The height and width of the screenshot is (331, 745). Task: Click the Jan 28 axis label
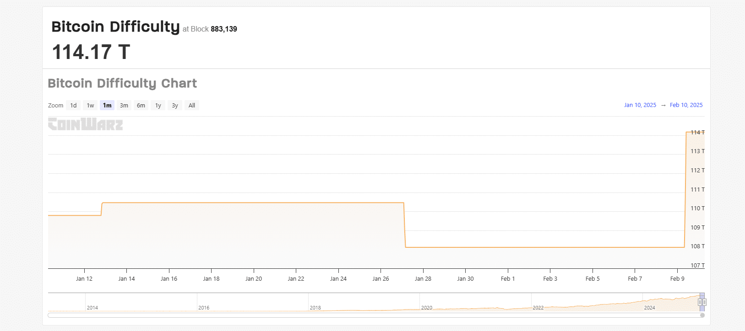(423, 278)
